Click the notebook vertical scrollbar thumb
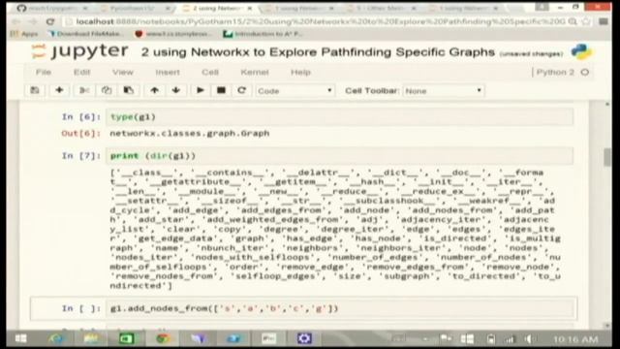 coord(607,157)
